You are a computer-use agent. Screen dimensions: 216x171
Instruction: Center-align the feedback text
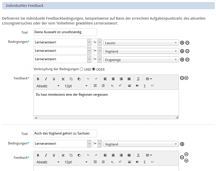(113, 79)
